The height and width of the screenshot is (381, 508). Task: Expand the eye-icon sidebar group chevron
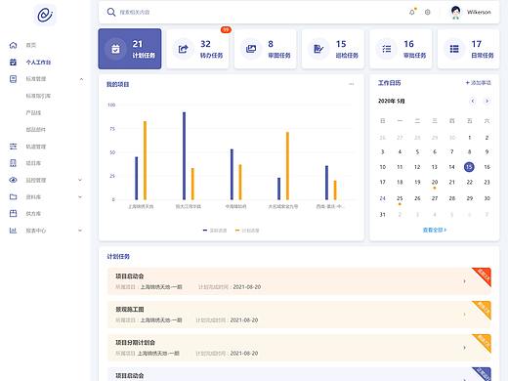tap(80, 180)
